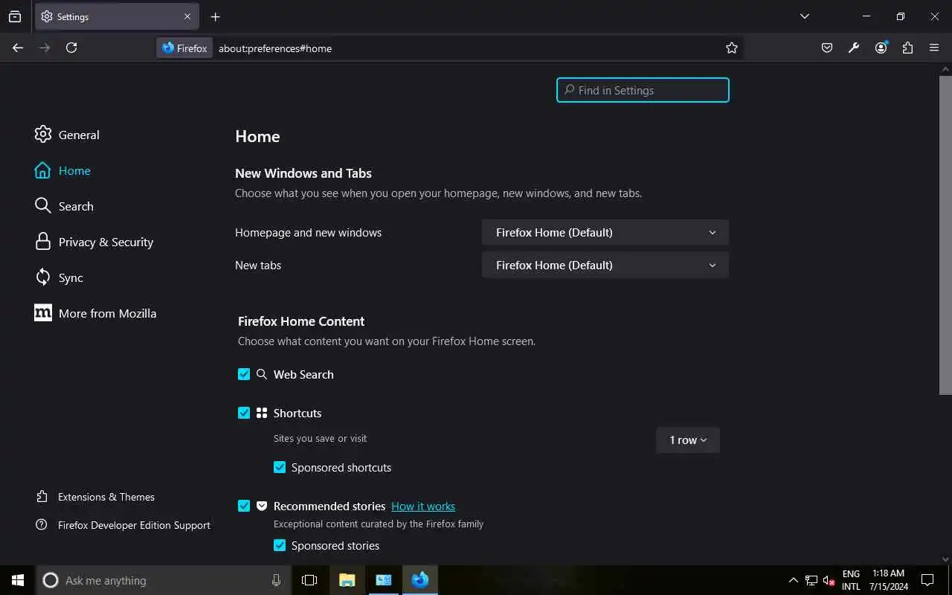Open the Privacy & Security category
The height and width of the screenshot is (595, 952).
point(94,242)
